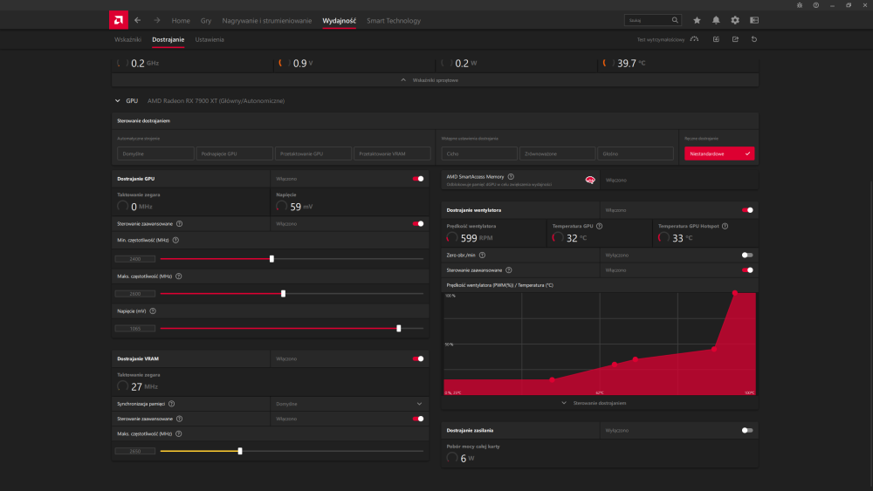Expand the Wskaźniki sprzętowe bar
The height and width of the screenshot is (491, 873).
435,79
